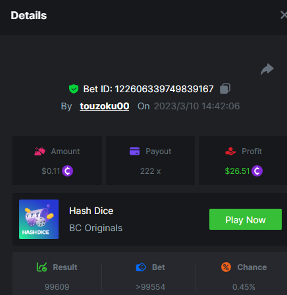Viewport: 287px width, 295px height.
Task: Copy the Bet ID with copy icon
Action: tap(225, 89)
